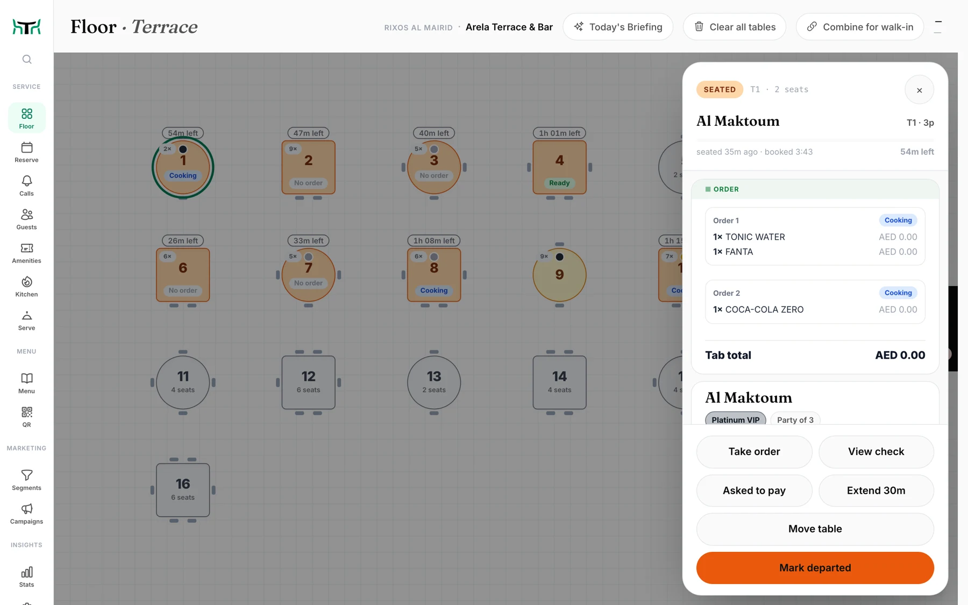Open the Menu book icon
Viewport: 968px width, 605px height.
26,379
